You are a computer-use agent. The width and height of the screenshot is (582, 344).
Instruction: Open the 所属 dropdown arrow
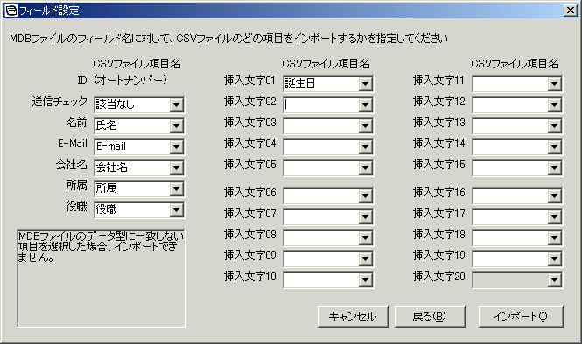(176, 189)
